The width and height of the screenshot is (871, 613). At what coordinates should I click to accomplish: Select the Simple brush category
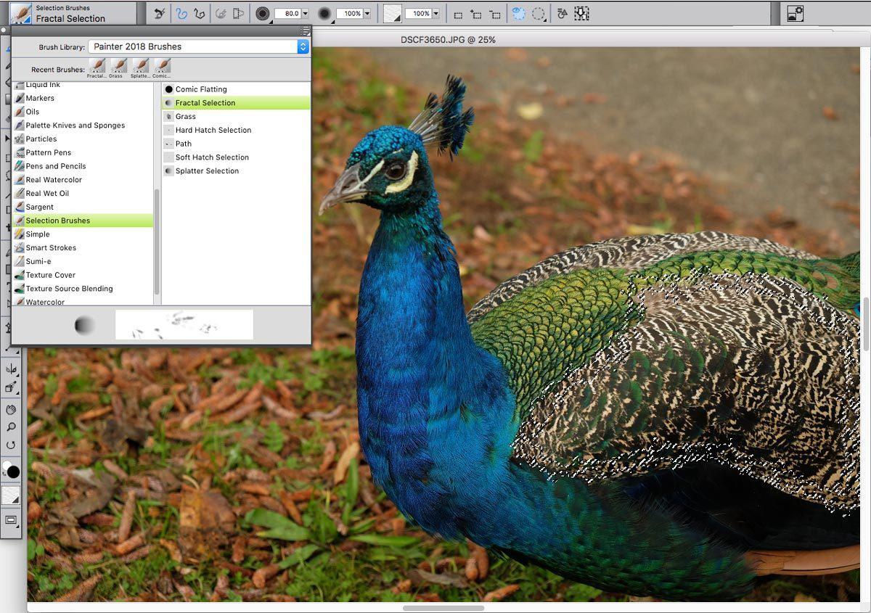pyautogui.click(x=83, y=234)
